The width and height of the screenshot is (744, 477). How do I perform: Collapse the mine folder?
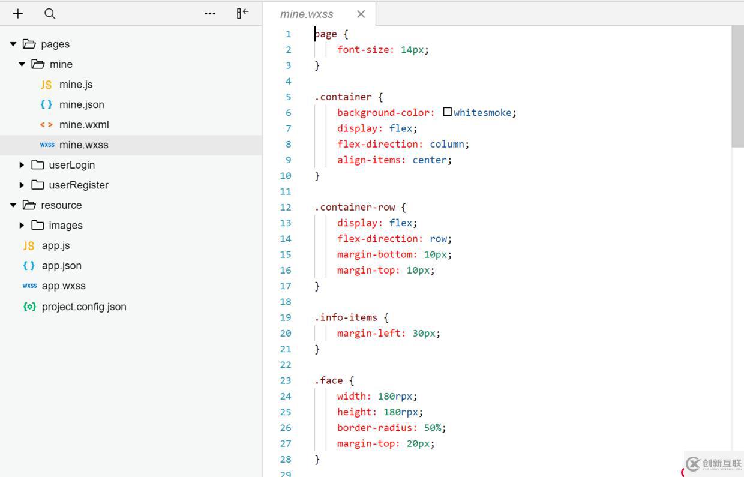tap(22, 64)
